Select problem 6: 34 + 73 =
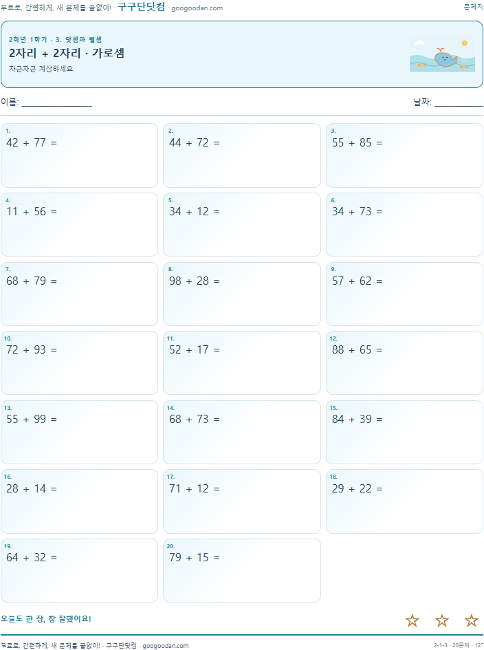Image resolution: width=484 pixels, height=650 pixels. tap(404, 225)
